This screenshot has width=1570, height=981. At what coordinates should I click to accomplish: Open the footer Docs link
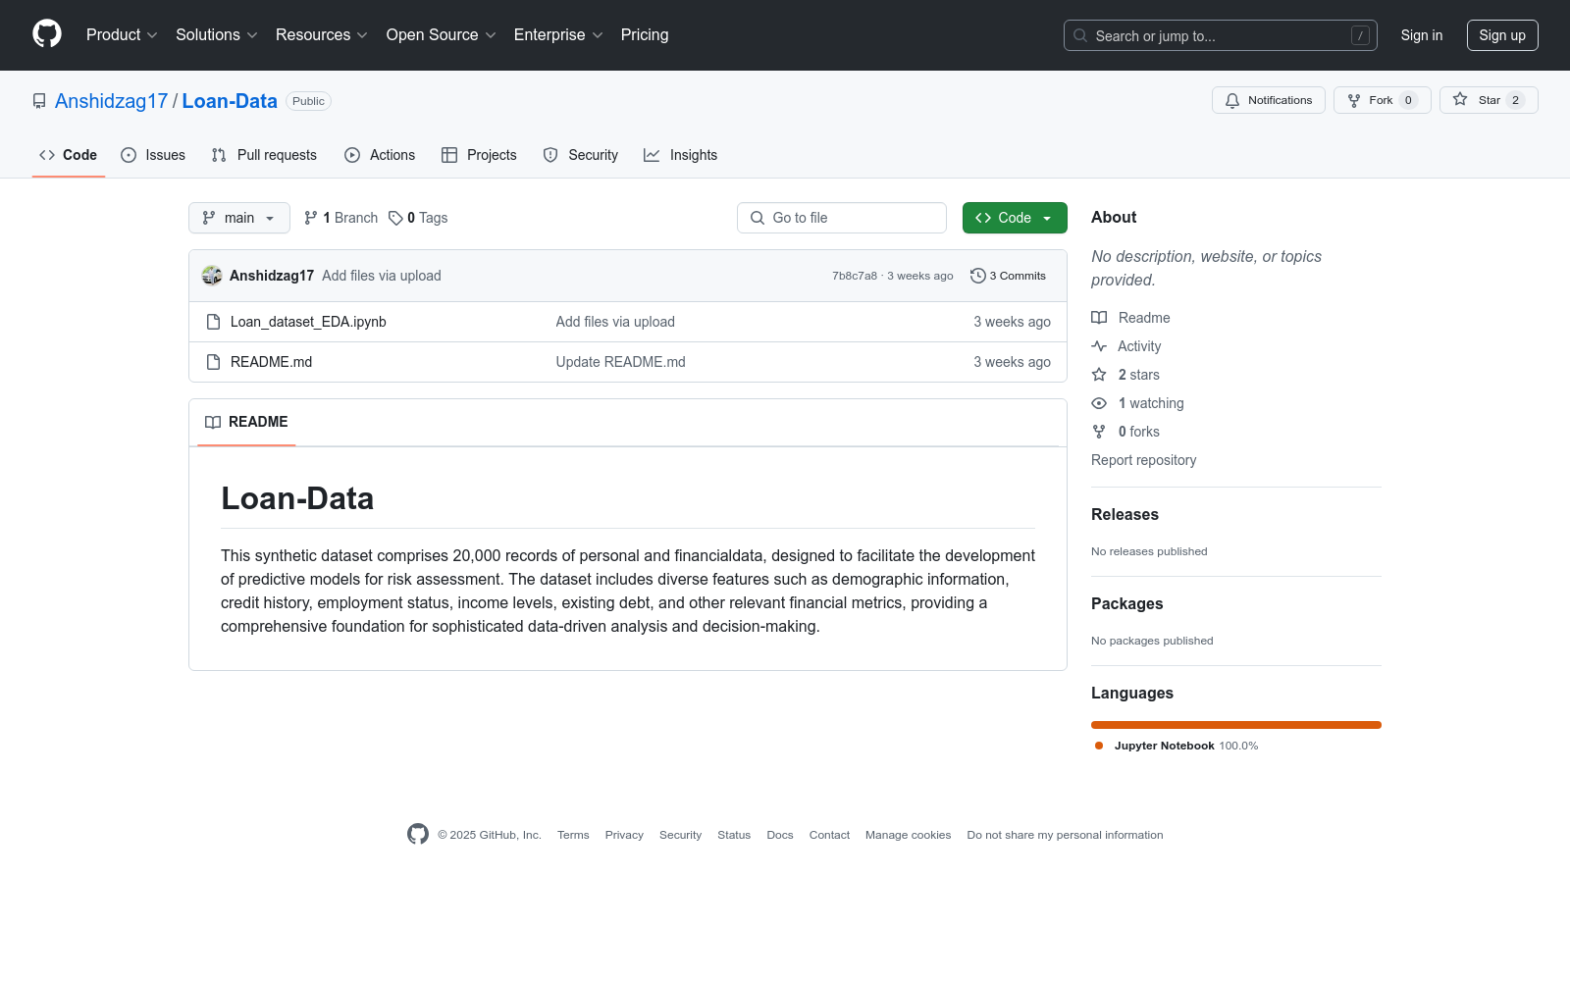pos(780,835)
